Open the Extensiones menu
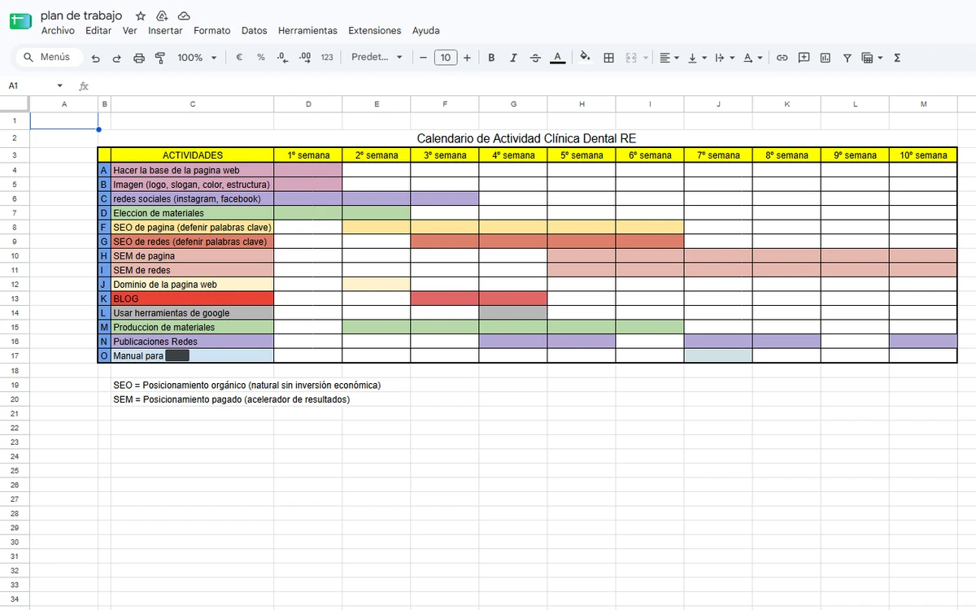This screenshot has height=610, width=976. [x=374, y=31]
